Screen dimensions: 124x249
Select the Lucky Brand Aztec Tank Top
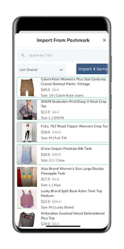point(63,199)
